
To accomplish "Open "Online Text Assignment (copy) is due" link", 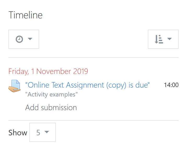I will pyautogui.click(x=87, y=85).
